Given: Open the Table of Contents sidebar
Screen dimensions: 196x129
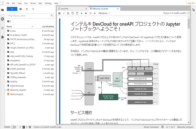Looking at the screenshot, I should 2,28.
